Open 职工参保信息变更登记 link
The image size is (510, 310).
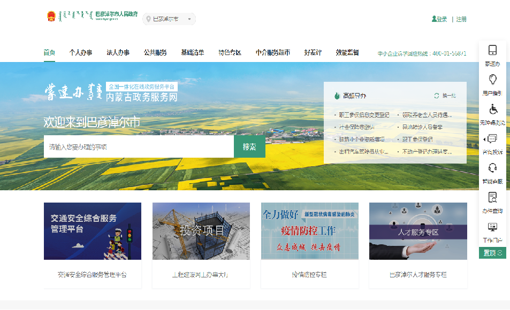pyautogui.click(x=364, y=115)
